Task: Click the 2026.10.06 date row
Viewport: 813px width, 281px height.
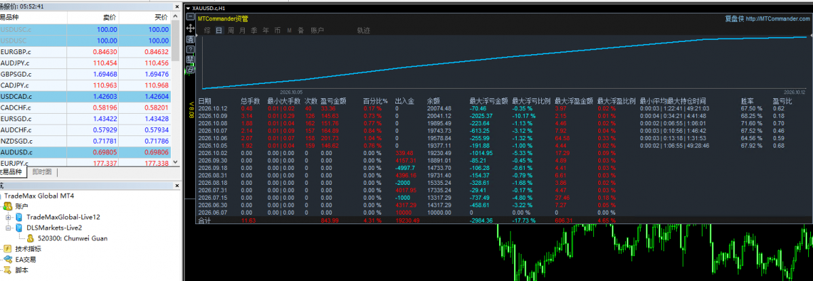Action: click(x=213, y=138)
